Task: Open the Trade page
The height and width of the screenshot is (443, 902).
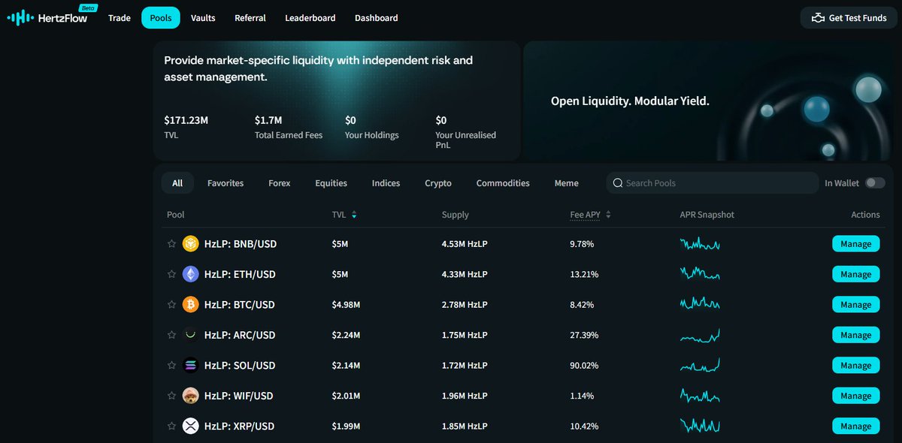Action: click(x=120, y=18)
